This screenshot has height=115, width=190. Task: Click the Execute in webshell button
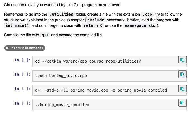pyautogui.click(x=25, y=48)
